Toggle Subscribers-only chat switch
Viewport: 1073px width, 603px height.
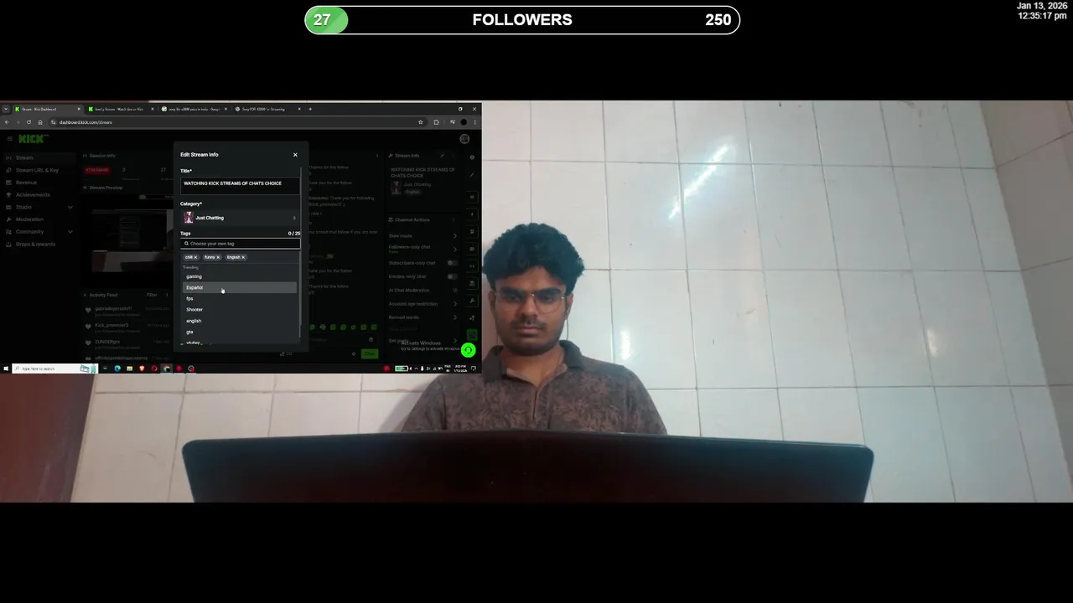[452, 263]
